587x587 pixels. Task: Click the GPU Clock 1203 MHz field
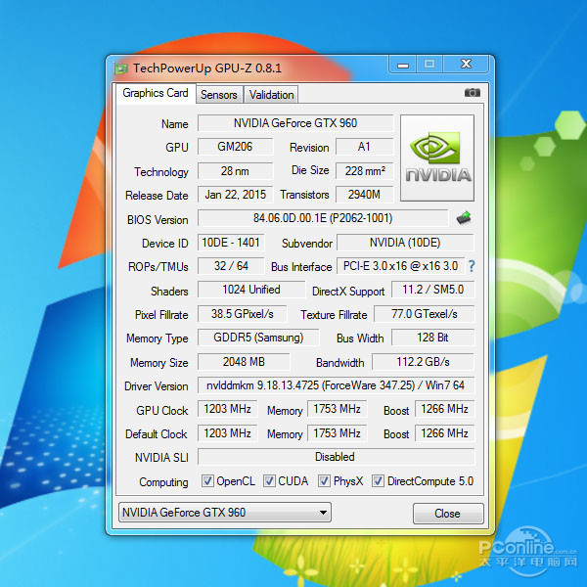click(x=227, y=409)
